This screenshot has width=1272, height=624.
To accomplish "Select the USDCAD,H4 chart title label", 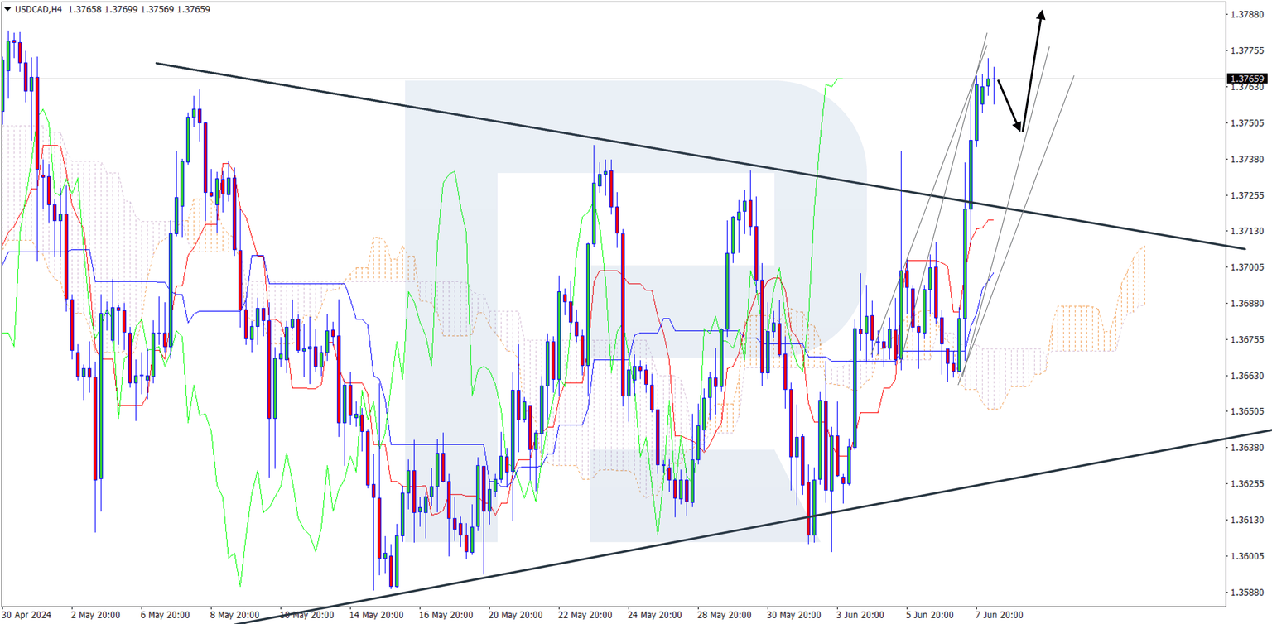I will (37, 9).
